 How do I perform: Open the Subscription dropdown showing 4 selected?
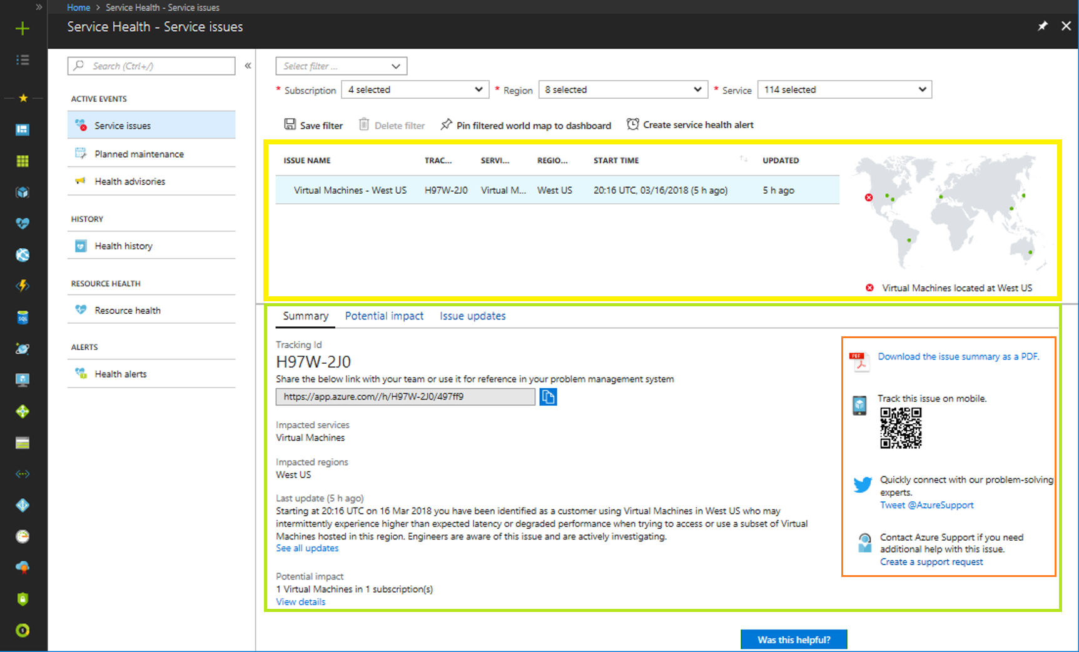(415, 89)
